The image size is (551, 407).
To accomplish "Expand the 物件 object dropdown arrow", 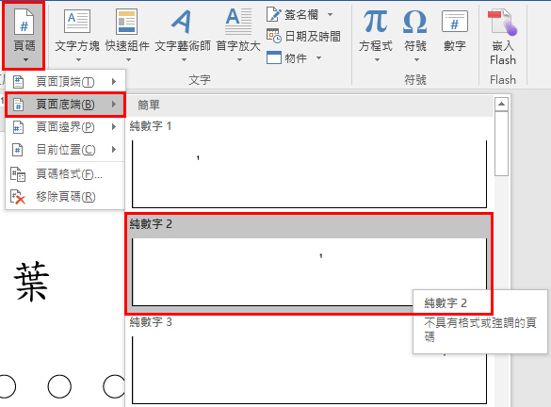I will click(x=318, y=58).
